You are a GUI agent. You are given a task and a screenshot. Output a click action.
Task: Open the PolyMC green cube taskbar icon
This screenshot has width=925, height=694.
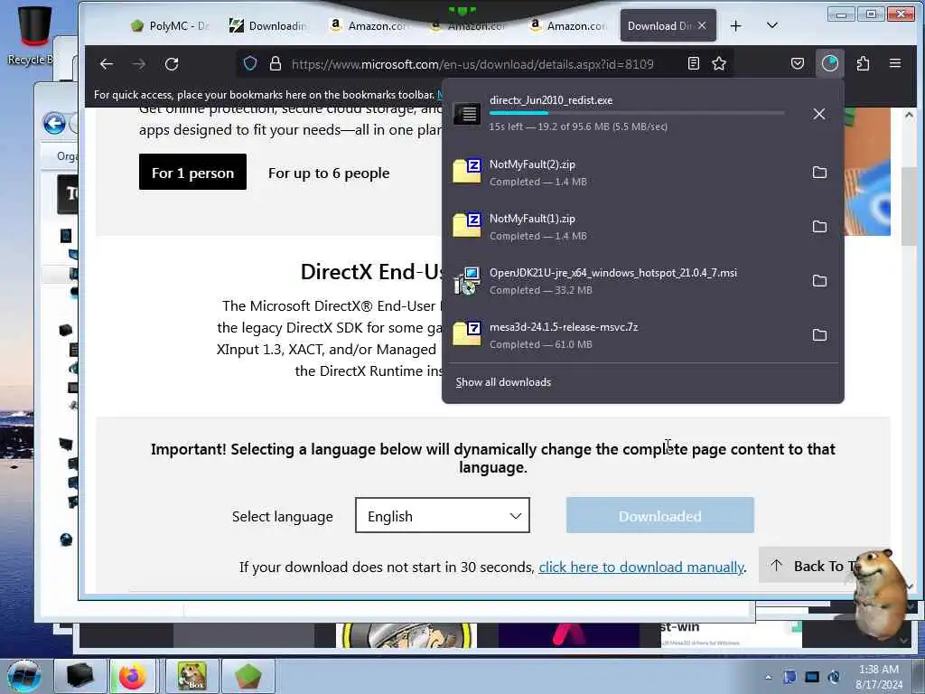pyautogui.click(x=248, y=676)
